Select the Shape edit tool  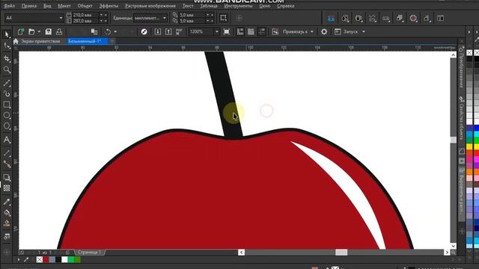coord(7,46)
